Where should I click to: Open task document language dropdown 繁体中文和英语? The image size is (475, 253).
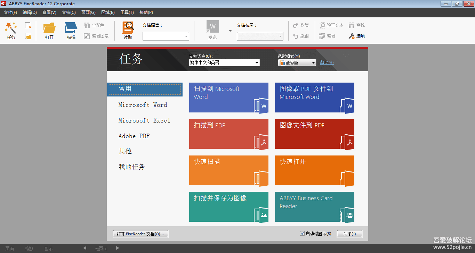[x=224, y=63]
